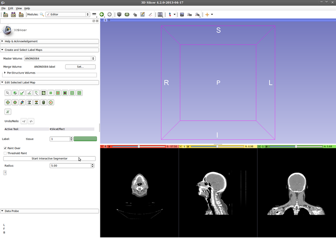The height and width of the screenshot is (242, 336).
Task: Click the Save data toolbar icon
Action: coord(21,14)
